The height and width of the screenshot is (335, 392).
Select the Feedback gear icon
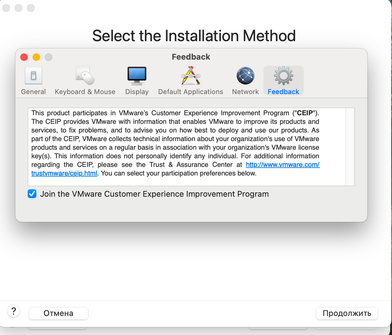[284, 76]
